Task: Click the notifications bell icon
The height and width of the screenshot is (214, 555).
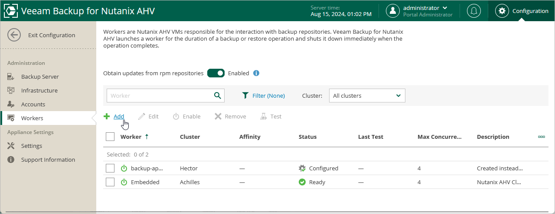Action: point(473,11)
